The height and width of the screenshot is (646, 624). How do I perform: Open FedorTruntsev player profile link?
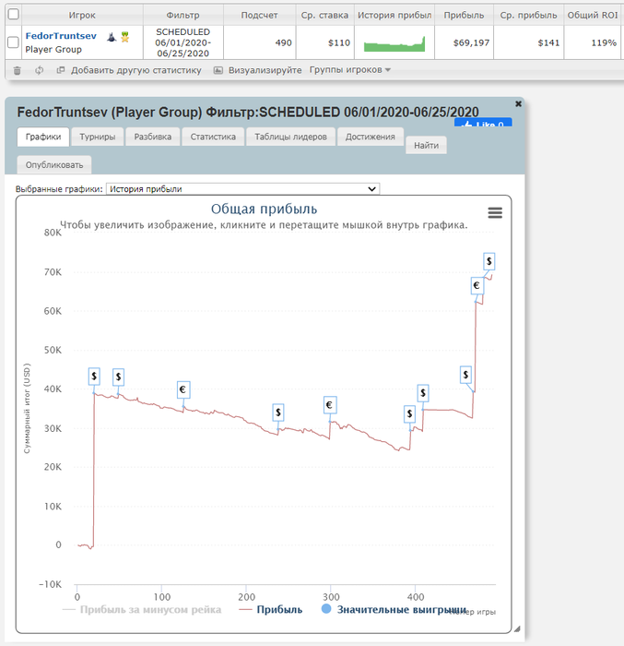pyautogui.click(x=61, y=36)
